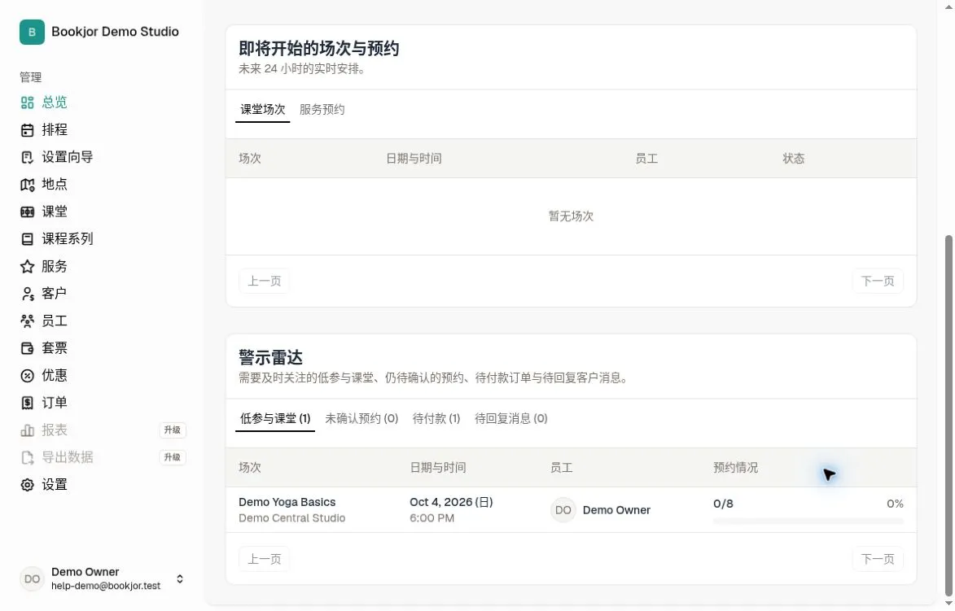955x611 pixels.
Task: Click the 订单 receipt icon
Action: [x=28, y=403]
